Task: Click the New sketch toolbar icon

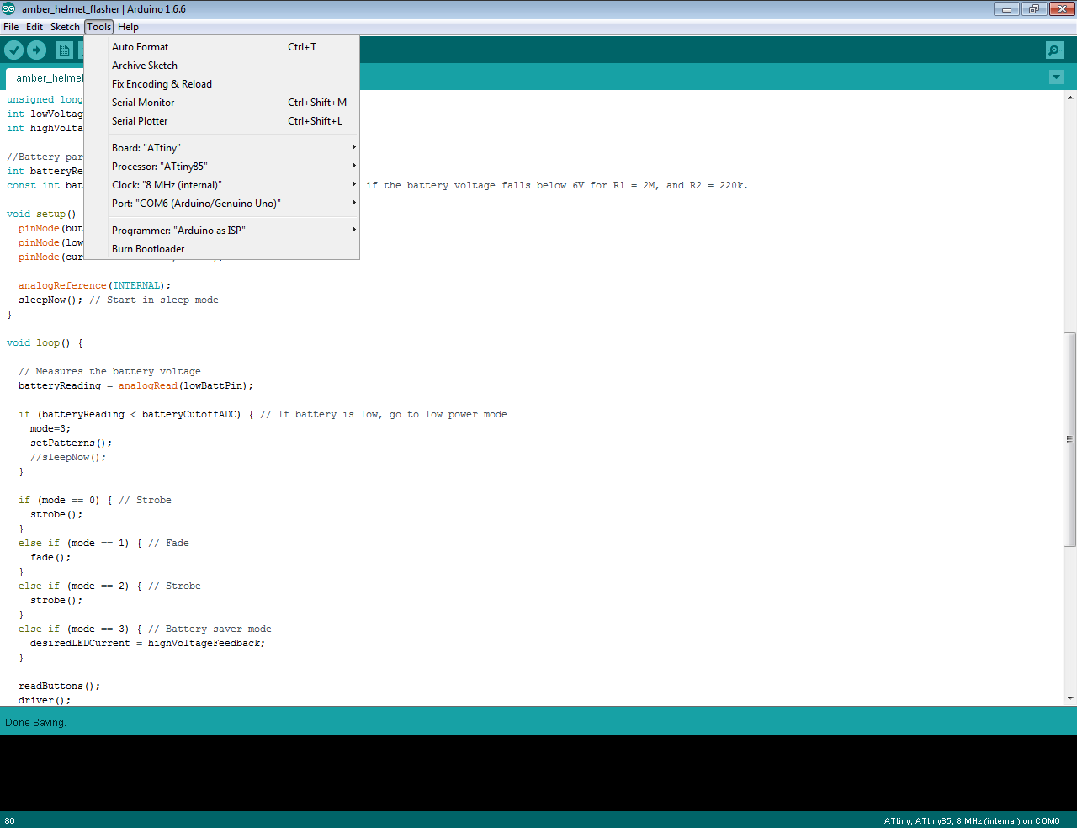Action: (64, 50)
